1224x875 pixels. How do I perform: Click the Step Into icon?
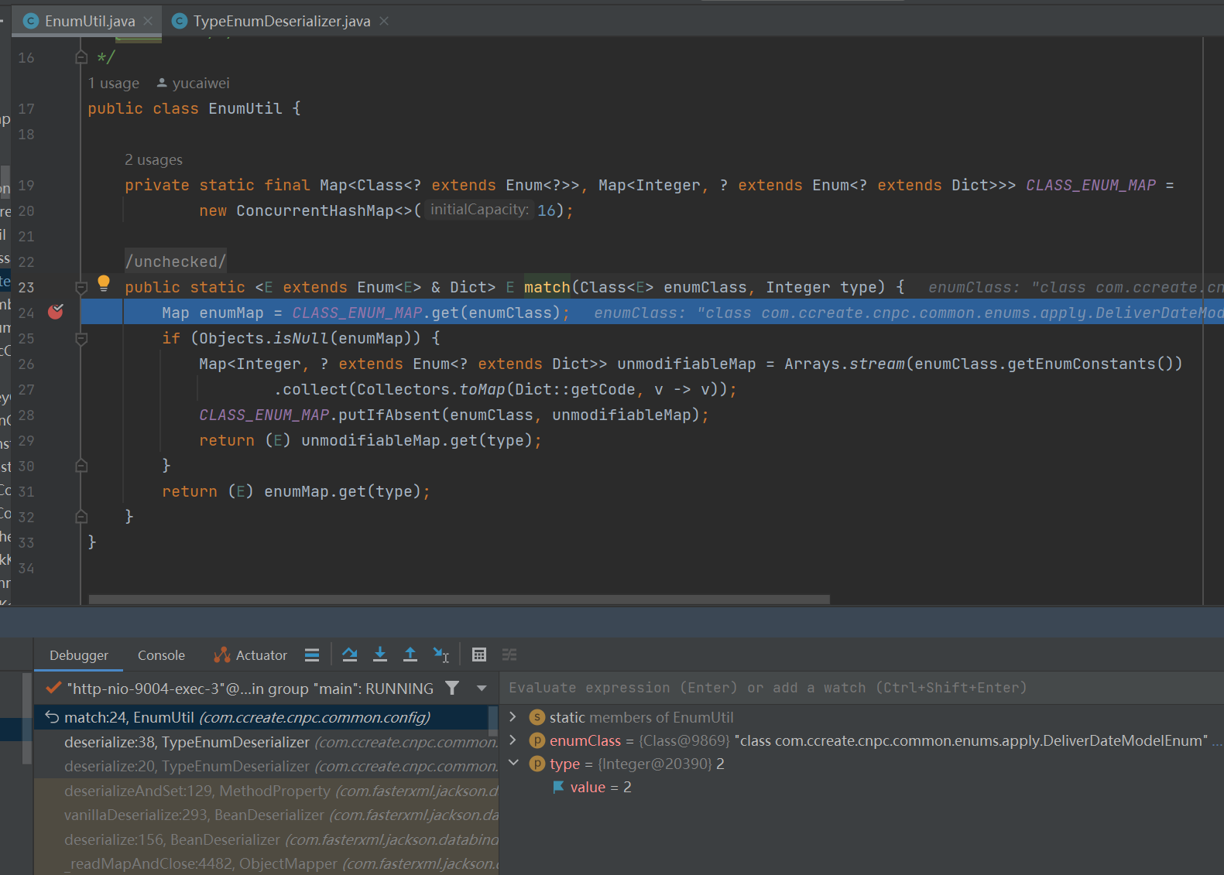point(380,655)
